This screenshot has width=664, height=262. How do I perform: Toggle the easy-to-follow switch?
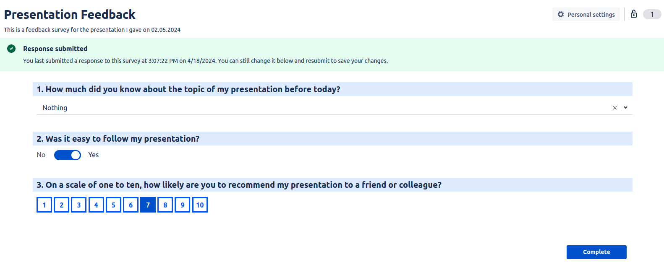pyautogui.click(x=67, y=155)
